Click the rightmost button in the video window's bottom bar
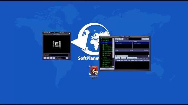 click(x=67, y=58)
